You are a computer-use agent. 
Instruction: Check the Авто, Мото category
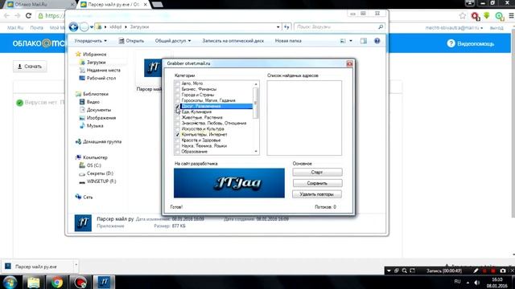[177, 83]
